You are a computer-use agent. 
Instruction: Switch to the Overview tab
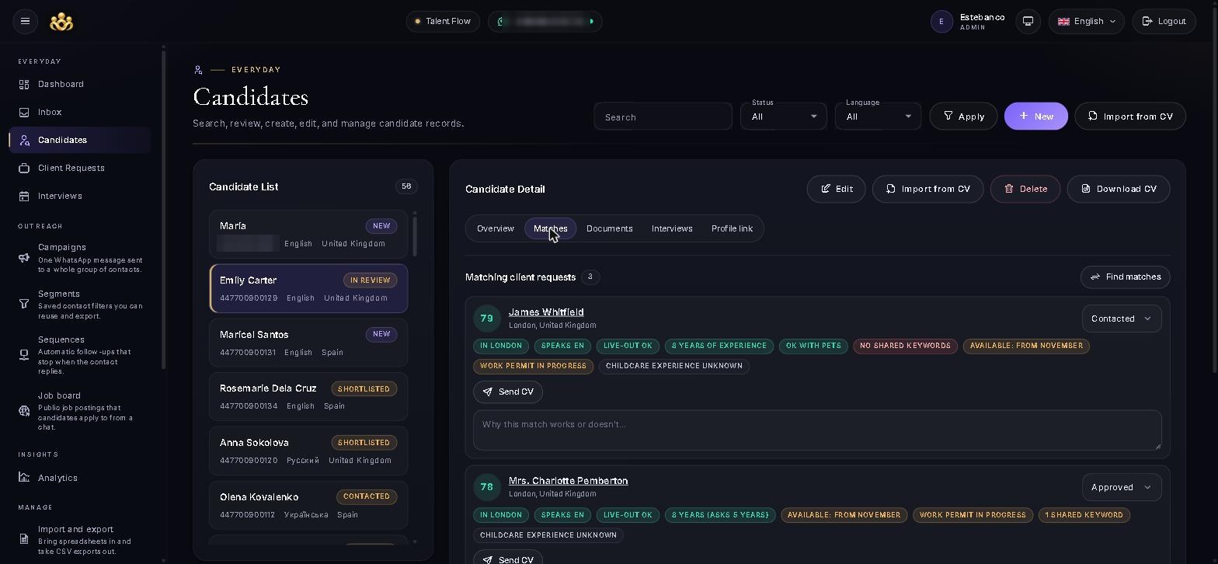pos(495,228)
